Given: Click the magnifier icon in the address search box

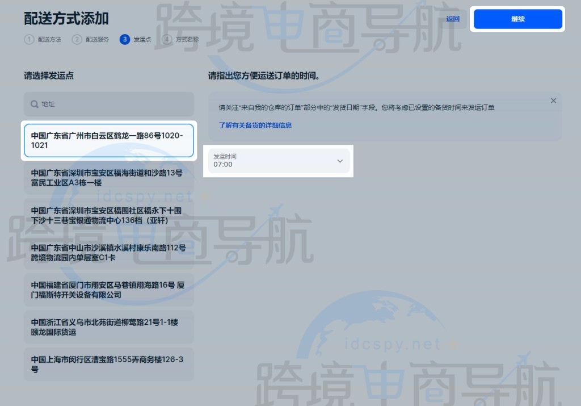Looking at the screenshot, I should click(35, 104).
